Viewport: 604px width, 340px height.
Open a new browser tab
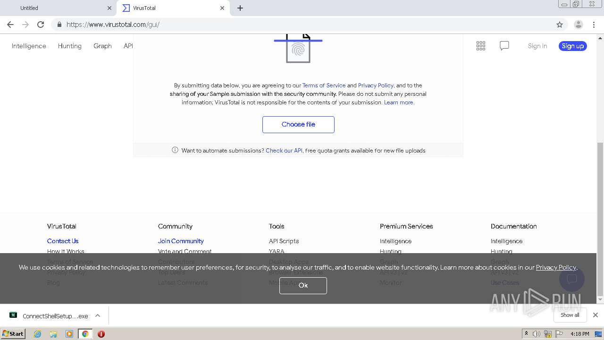pos(240,8)
